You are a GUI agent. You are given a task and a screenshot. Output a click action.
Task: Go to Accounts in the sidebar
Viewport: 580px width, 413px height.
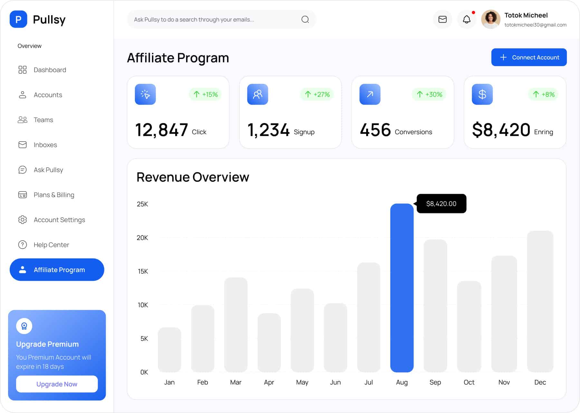[57, 95]
